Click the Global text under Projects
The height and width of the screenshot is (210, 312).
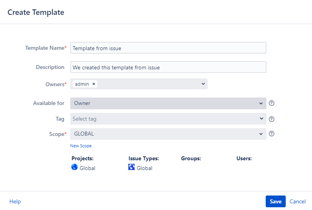pyautogui.click(x=87, y=168)
